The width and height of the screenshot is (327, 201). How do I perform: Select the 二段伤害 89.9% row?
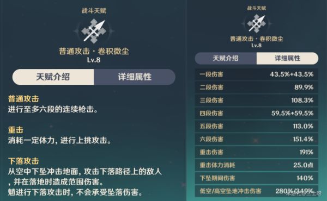pos(257,87)
